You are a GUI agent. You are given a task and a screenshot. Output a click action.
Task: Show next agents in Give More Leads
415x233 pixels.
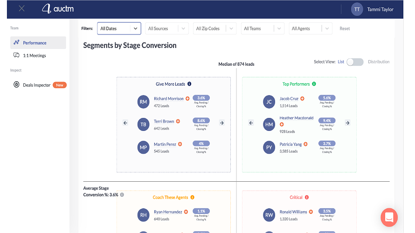coord(222,123)
